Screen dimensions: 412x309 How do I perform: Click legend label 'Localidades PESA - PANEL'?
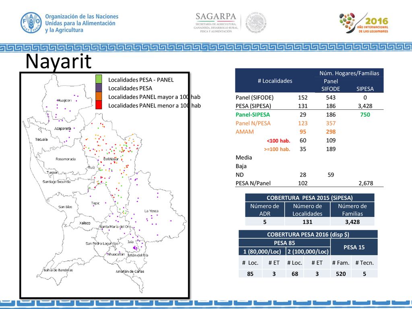coord(141,80)
